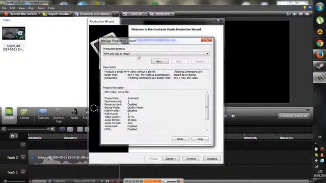326x183 pixels.
Task: Toggle the lock on Track 1
Action: tap(23, 172)
